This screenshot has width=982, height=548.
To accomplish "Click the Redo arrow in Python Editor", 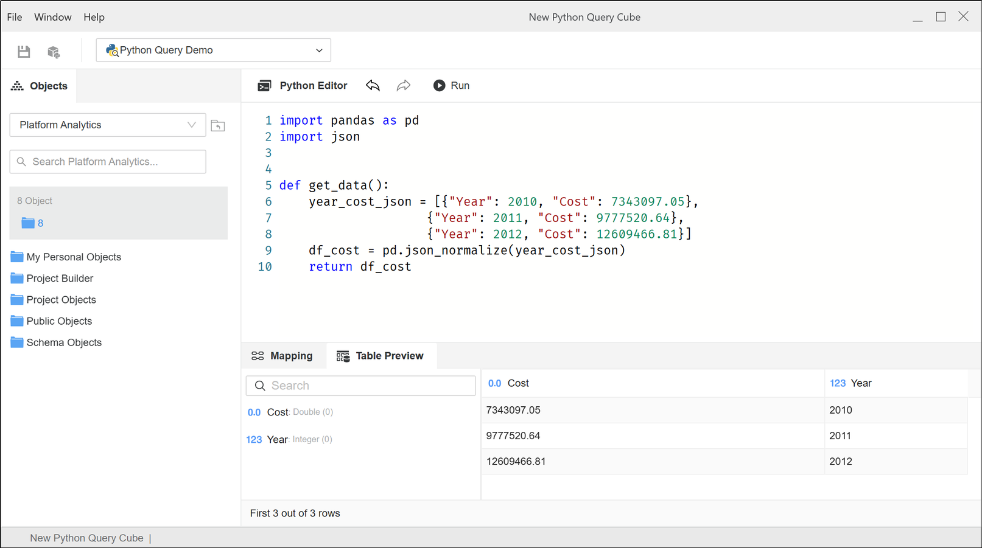I will (x=403, y=86).
